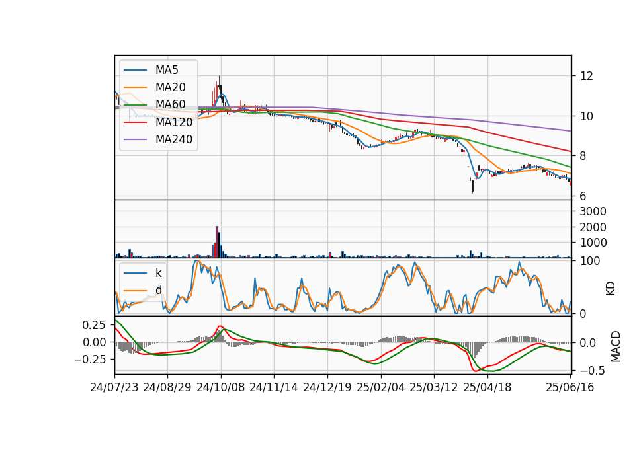Click the 24/07/23 date axis label

click(114, 387)
